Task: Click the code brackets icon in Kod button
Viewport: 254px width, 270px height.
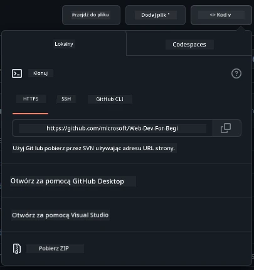Action: pos(213,15)
